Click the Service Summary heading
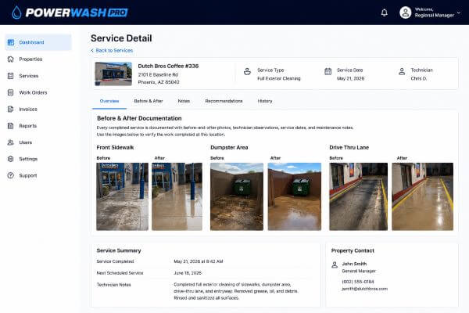This screenshot has height=313, width=469. coord(119,250)
